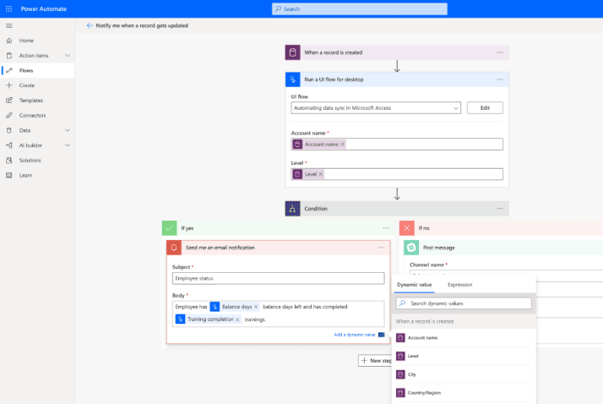Click the When a record is created trigger icon
Viewport: 603px width, 404px height.
tap(293, 52)
